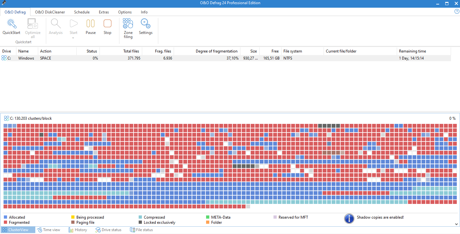Click the 37,10% fragmentation value

click(x=232, y=58)
